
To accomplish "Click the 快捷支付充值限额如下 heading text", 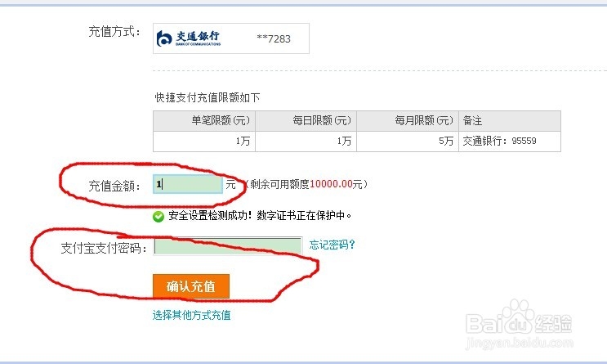I will point(208,97).
